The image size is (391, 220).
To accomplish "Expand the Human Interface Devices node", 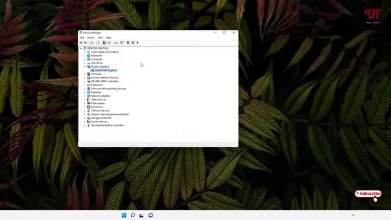I will click(84, 78).
